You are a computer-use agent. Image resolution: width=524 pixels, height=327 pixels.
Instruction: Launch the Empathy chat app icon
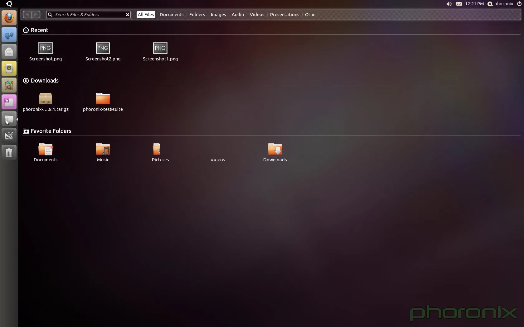(x=9, y=35)
